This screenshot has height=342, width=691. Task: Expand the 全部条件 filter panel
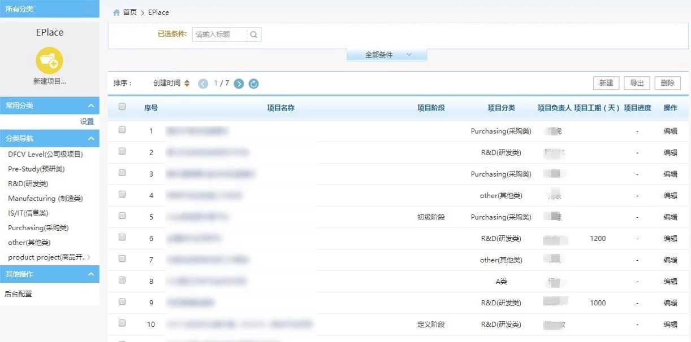tap(387, 55)
